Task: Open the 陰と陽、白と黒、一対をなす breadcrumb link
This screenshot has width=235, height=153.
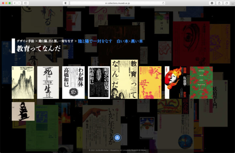Action: coord(56,41)
